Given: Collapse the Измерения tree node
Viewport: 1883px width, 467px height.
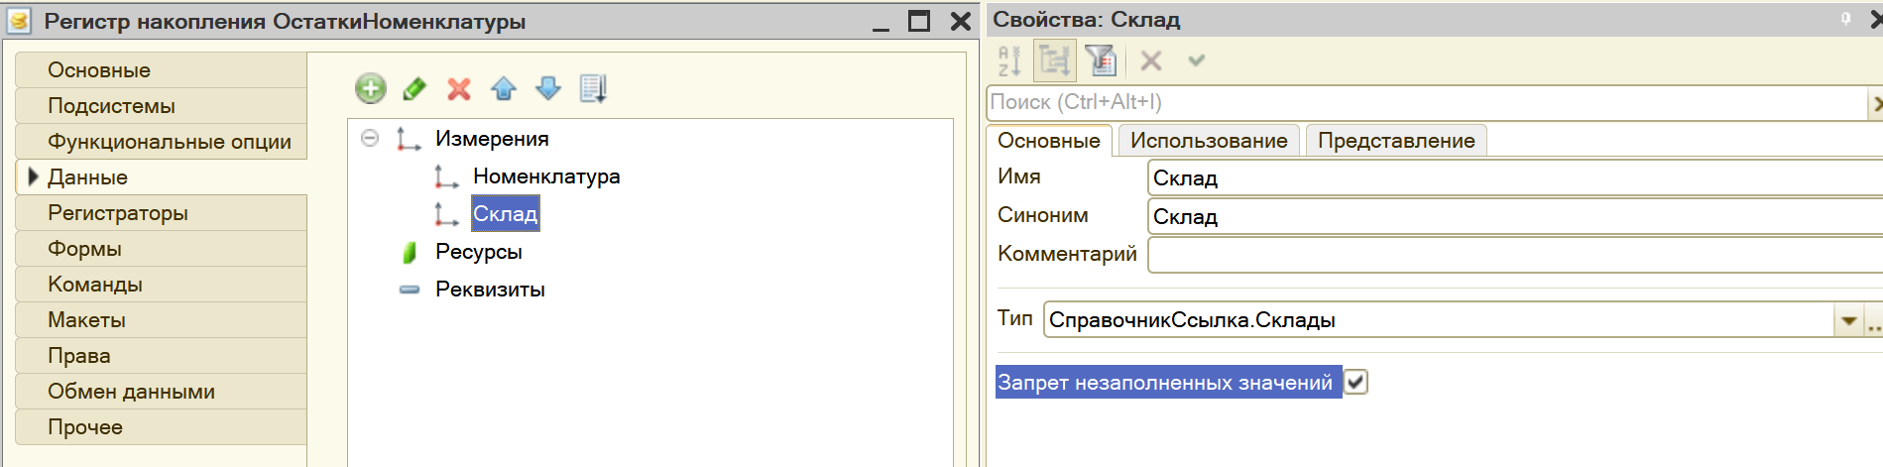Looking at the screenshot, I should [x=370, y=139].
